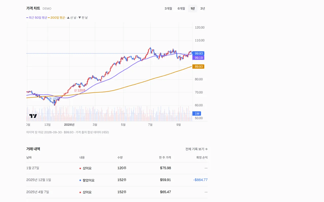
Task: Click the 9월 label on time axis
Action: pyautogui.click(x=179, y=125)
